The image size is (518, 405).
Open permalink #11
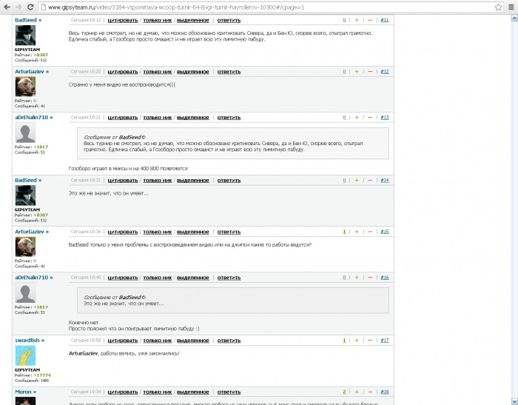[x=385, y=20]
